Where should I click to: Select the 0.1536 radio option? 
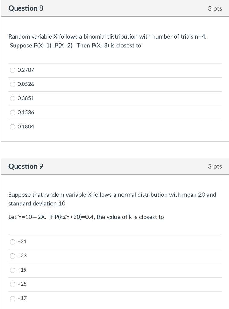point(12,113)
